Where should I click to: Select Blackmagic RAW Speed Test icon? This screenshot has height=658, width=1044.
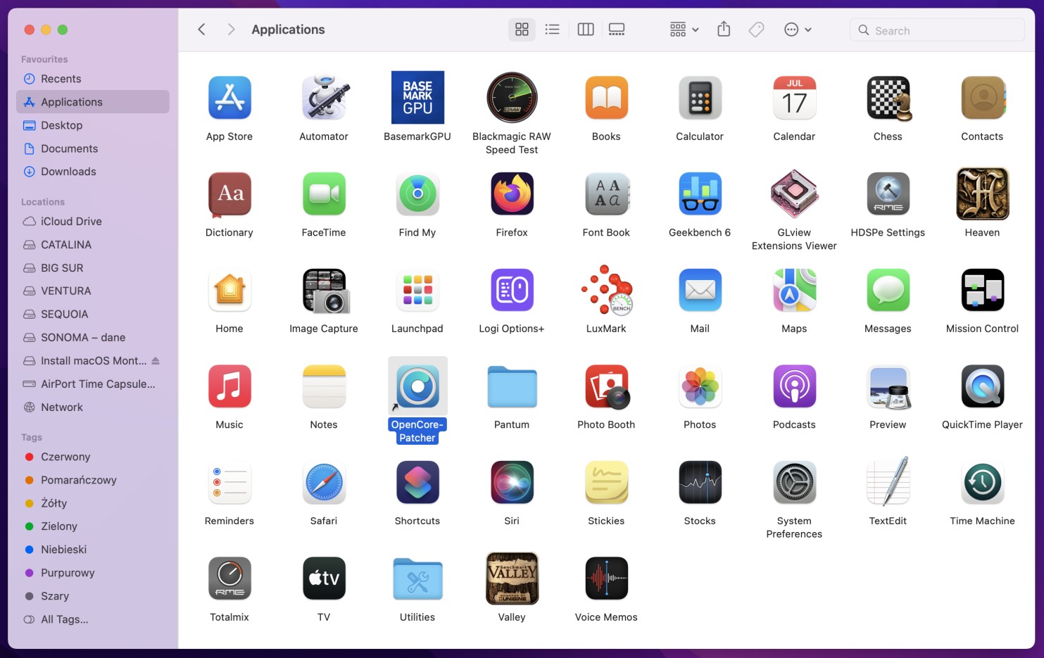512,98
